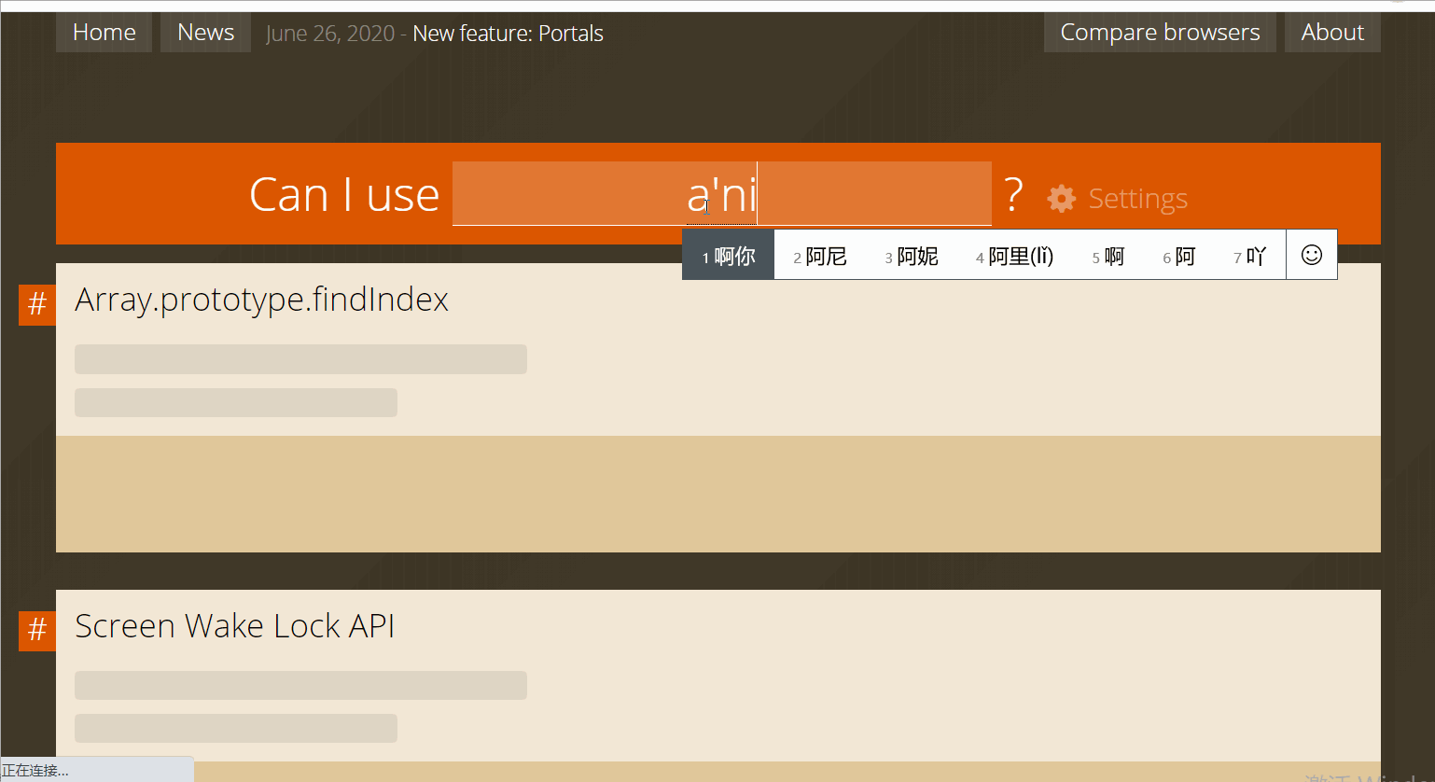Open the News section
Screen dimensions: 1435x782
pos(205,33)
